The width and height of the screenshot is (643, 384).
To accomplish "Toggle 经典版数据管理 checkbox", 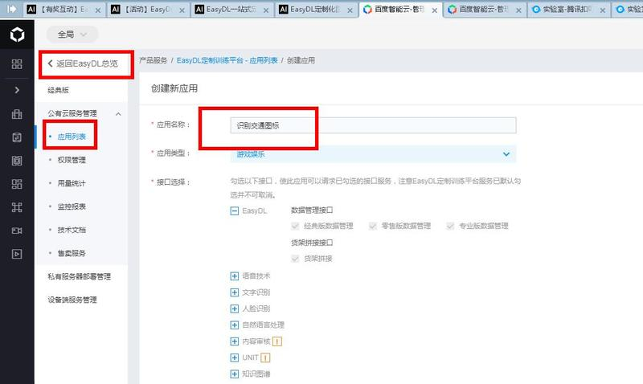I will pyautogui.click(x=295, y=226).
